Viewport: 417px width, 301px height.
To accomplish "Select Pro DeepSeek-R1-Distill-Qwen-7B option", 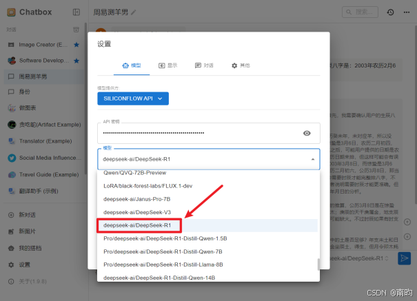I will (208, 251).
